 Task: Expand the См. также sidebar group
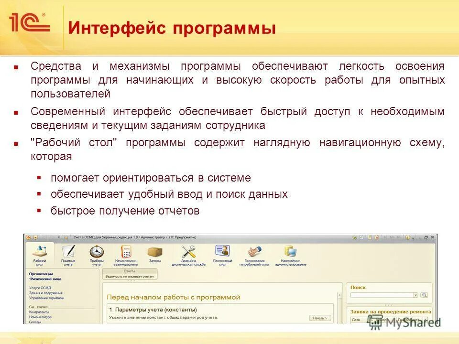click(x=38, y=307)
